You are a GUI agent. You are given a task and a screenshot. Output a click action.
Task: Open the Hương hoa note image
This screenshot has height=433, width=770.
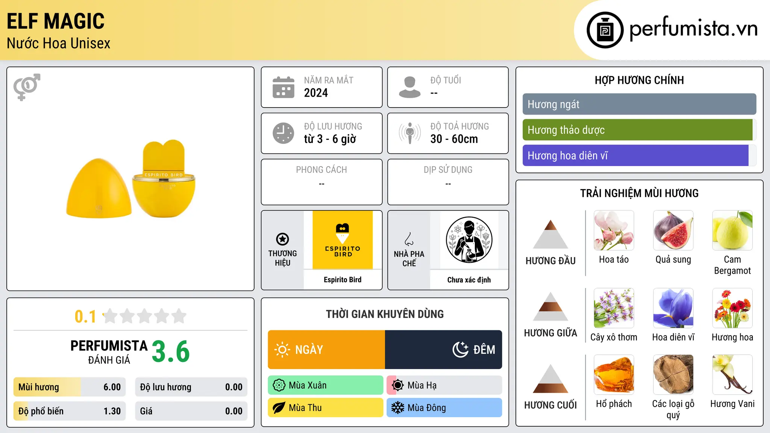732,308
